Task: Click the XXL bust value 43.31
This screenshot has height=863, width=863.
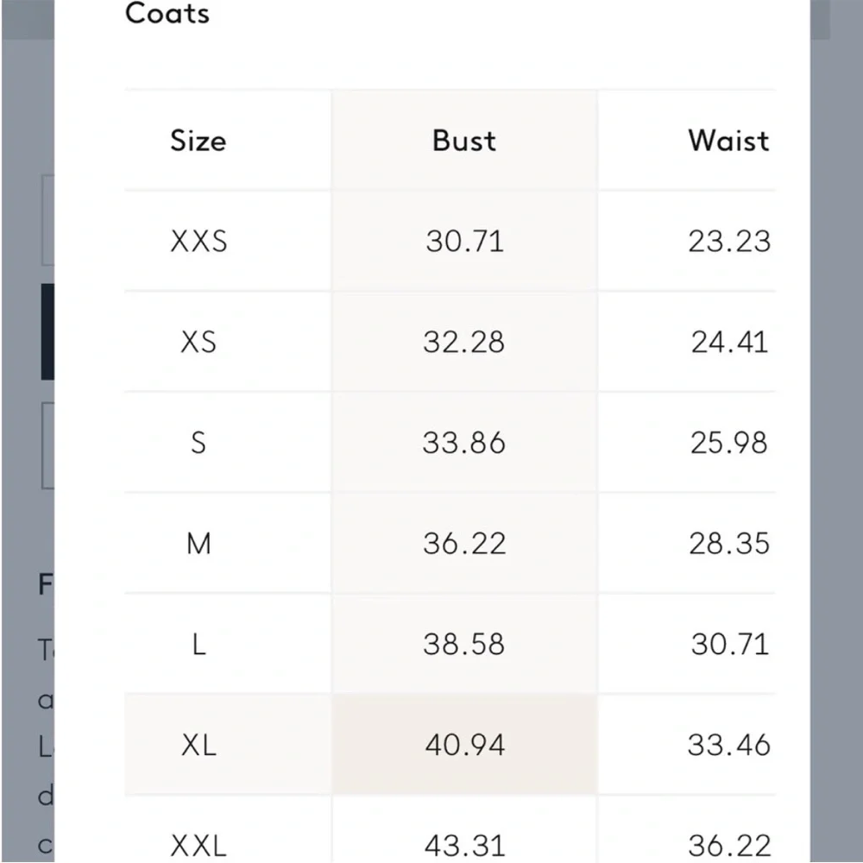Action: pos(464,845)
